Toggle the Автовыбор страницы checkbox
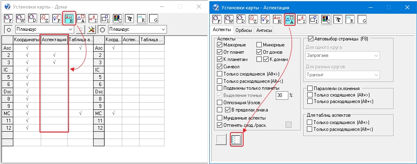 coord(311,39)
